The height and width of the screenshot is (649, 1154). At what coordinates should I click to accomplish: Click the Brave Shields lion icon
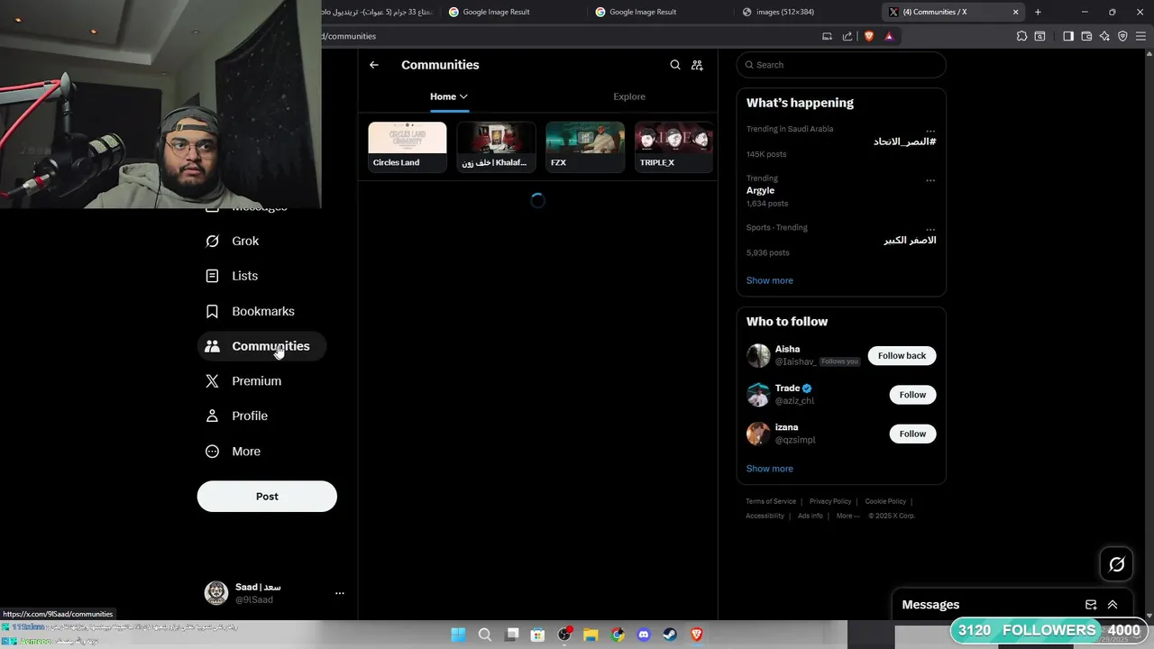[869, 36]
